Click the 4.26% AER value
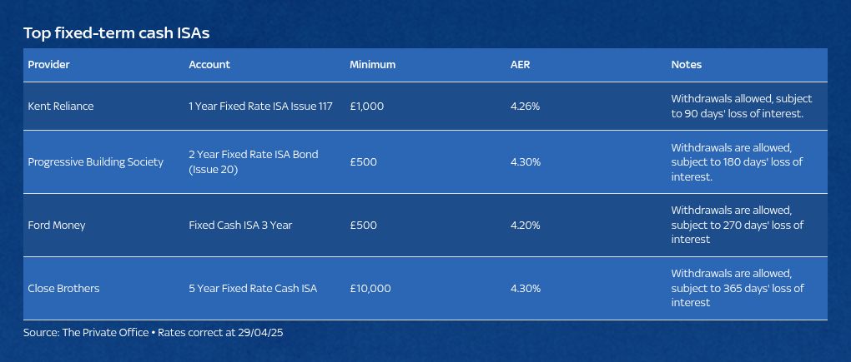The width and height of the screenshot is (851, 362). [526, 106]
